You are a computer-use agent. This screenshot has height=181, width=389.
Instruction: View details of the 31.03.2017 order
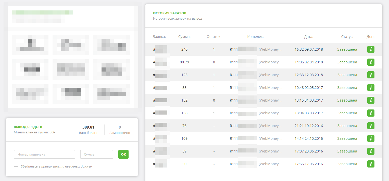(371, 100)
